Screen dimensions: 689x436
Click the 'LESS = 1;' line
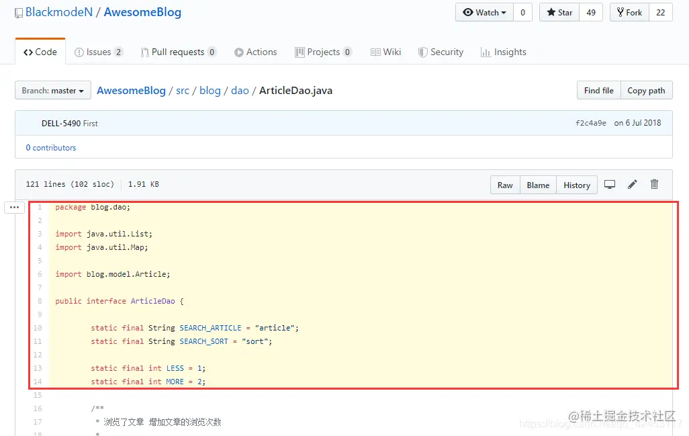(x=148, y=368)
